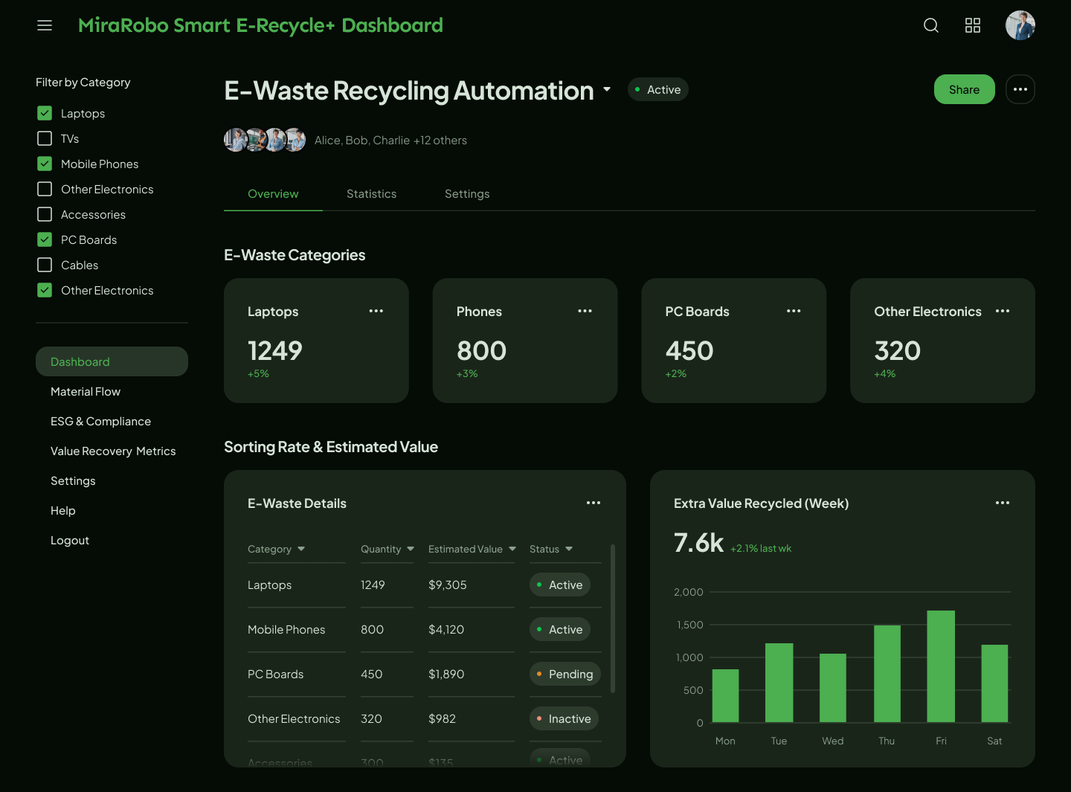The width and height of the screenshot is (1071, 792).
Task: Expand the project title dropdown arrow
Action: pos(607,89)
